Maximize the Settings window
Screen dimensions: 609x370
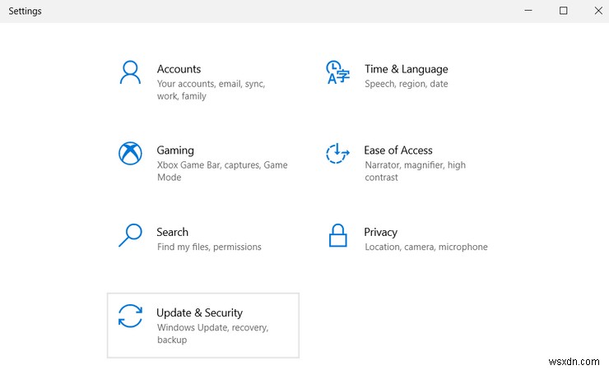click(x=564, y=11)
